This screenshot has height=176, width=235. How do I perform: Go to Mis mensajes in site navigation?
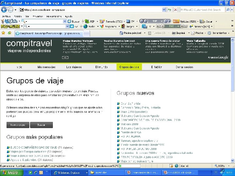point(46,67)
